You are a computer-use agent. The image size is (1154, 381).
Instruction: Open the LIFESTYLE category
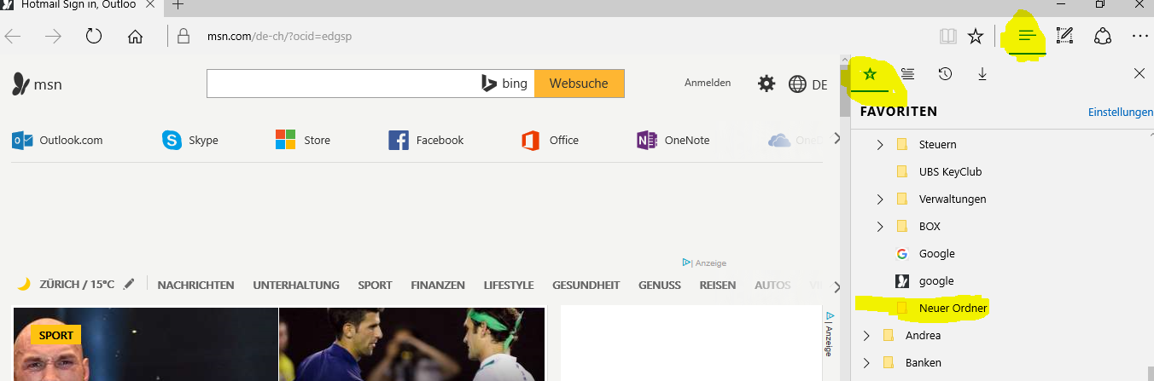click(x=509, y=285)
